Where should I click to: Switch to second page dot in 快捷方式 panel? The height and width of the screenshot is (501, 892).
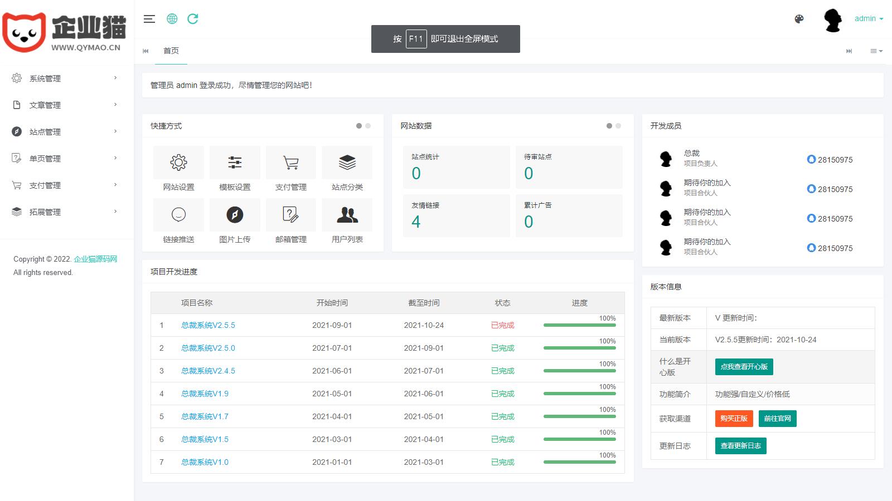pyautogui.click(x=368, y=126)
